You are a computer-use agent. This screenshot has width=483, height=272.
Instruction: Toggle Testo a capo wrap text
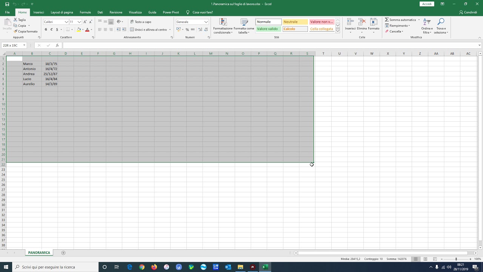(x=141, y=22)
